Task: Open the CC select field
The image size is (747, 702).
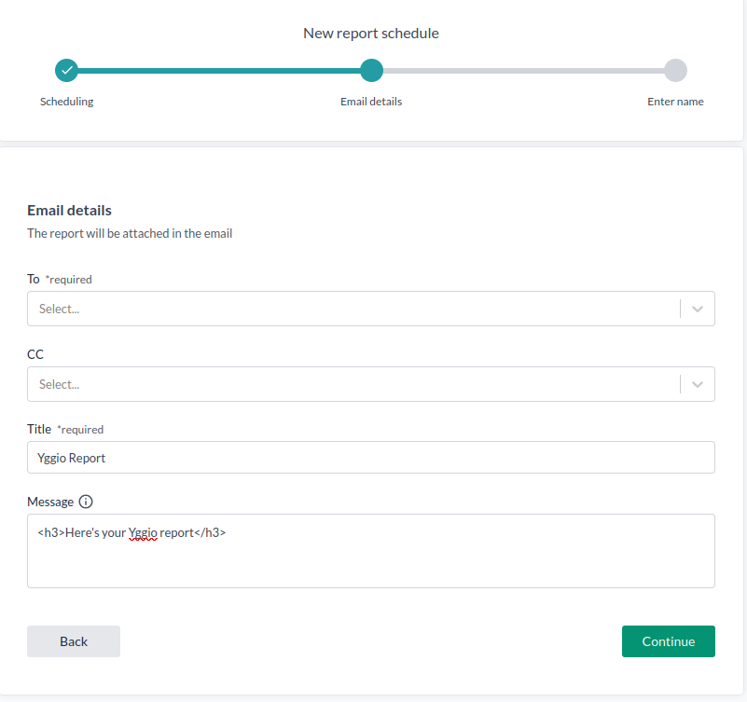Action: (354, 384)
